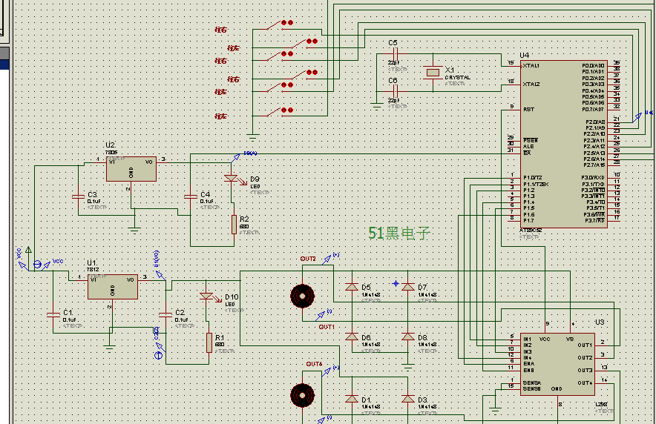Viewport: 656px width, 424px height.
Task: Click the C3 capacitor near U2
Action: point(78,196)
